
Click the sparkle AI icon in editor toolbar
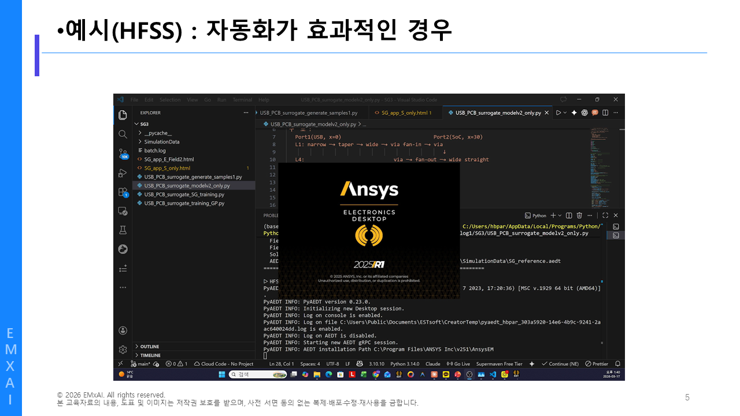tap(574, 113)
